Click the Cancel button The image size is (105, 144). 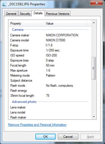68,137
